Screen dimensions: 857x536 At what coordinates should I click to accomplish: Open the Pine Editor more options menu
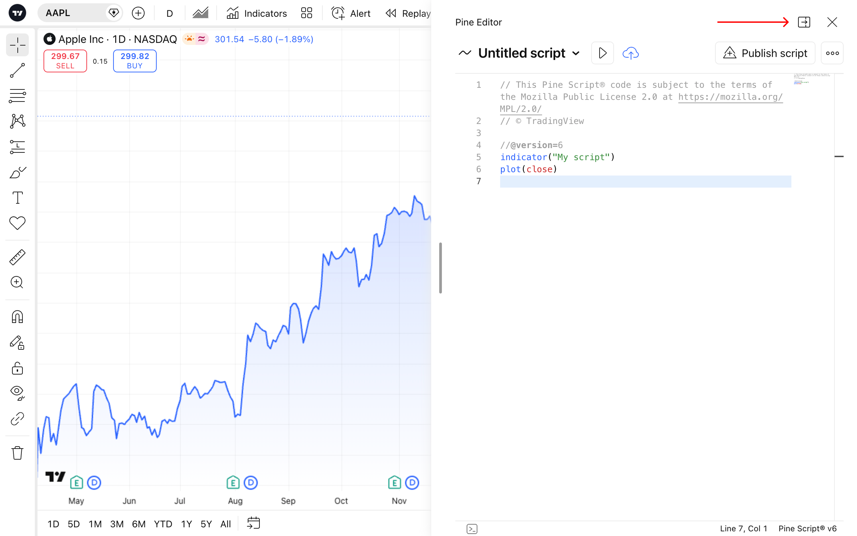[832, 53]
